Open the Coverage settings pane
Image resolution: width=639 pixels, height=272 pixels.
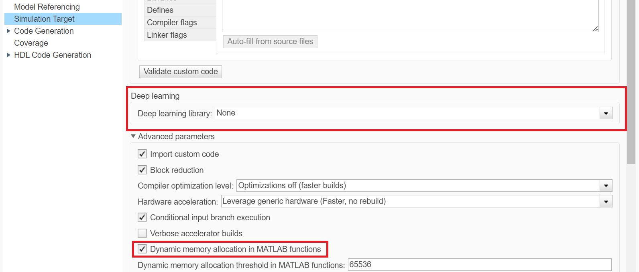pyautogui.click(x=31, y=43)
